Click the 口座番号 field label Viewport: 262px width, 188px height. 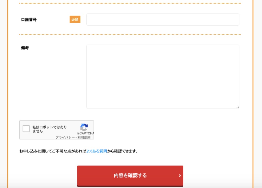(29, 20)
